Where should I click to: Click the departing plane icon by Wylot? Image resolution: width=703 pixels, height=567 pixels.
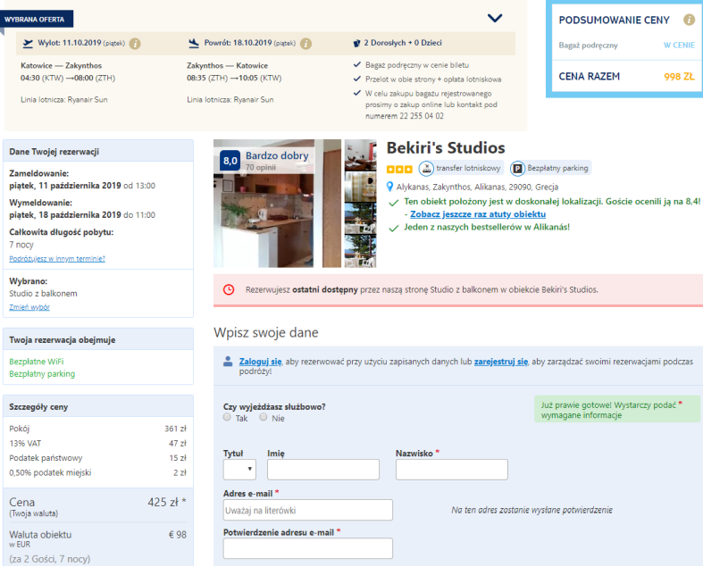pos(28,43)
